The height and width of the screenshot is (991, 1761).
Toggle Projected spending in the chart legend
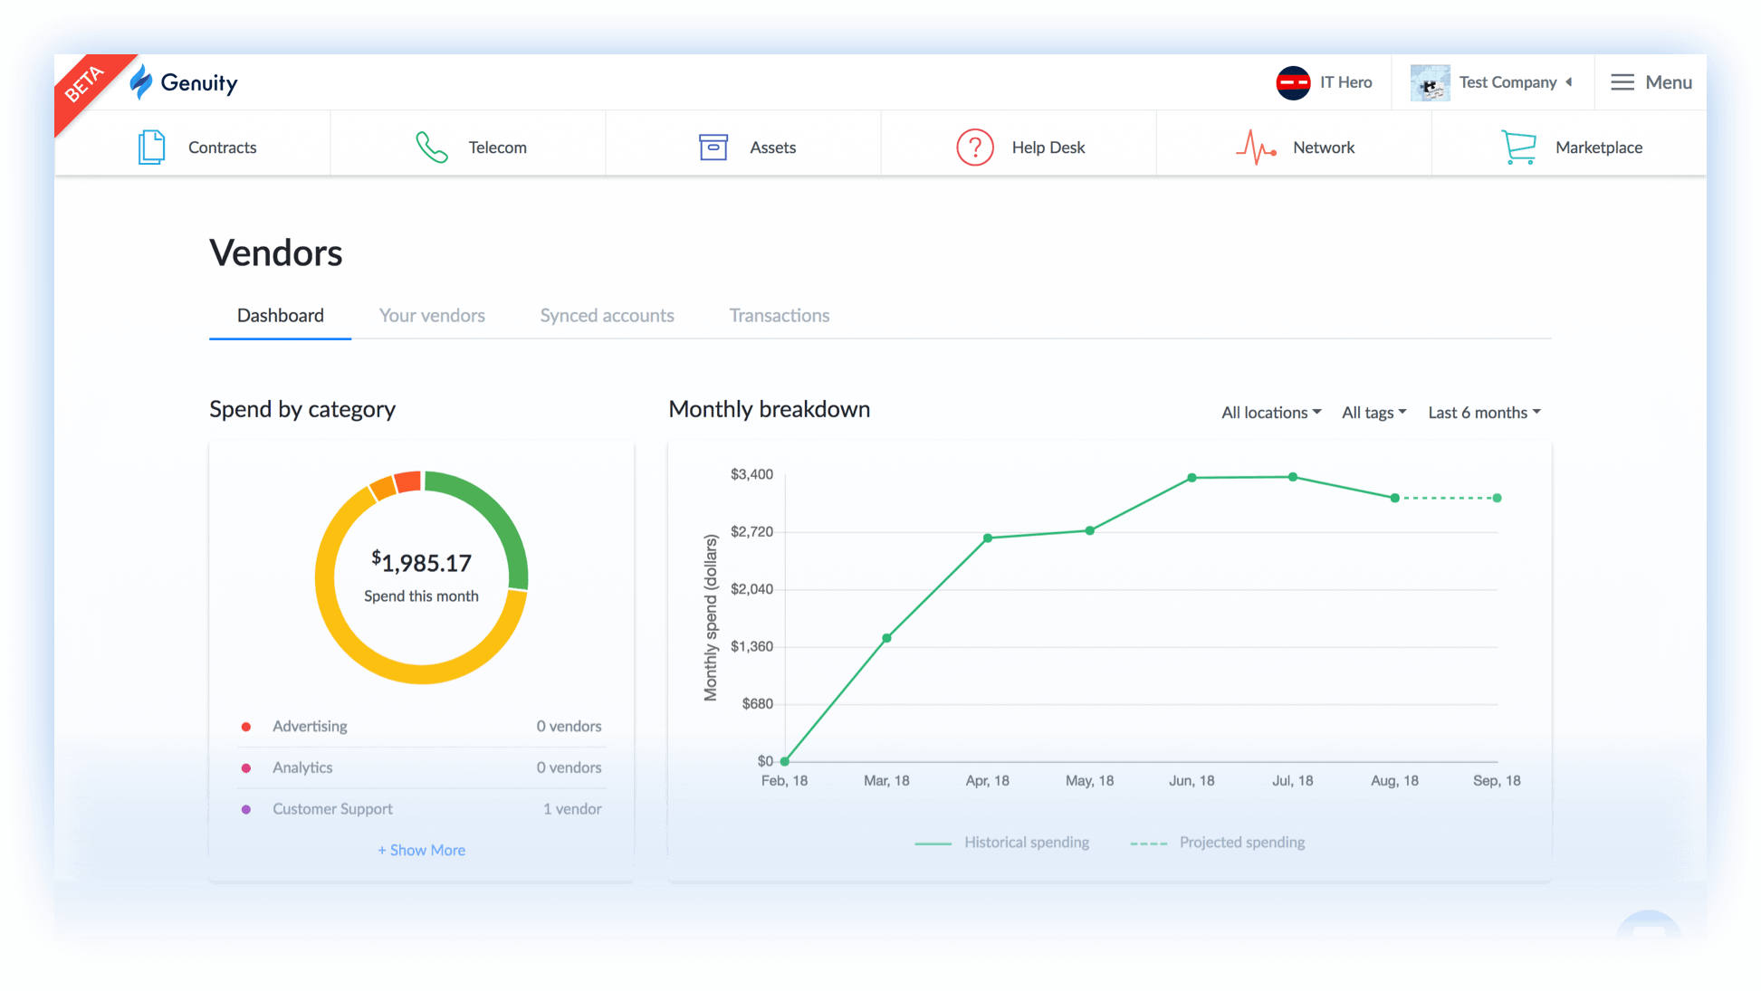click(1241, 842)
